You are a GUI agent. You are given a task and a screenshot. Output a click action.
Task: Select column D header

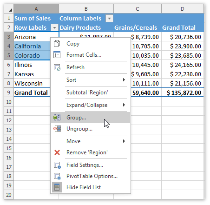tap(183, 9)
